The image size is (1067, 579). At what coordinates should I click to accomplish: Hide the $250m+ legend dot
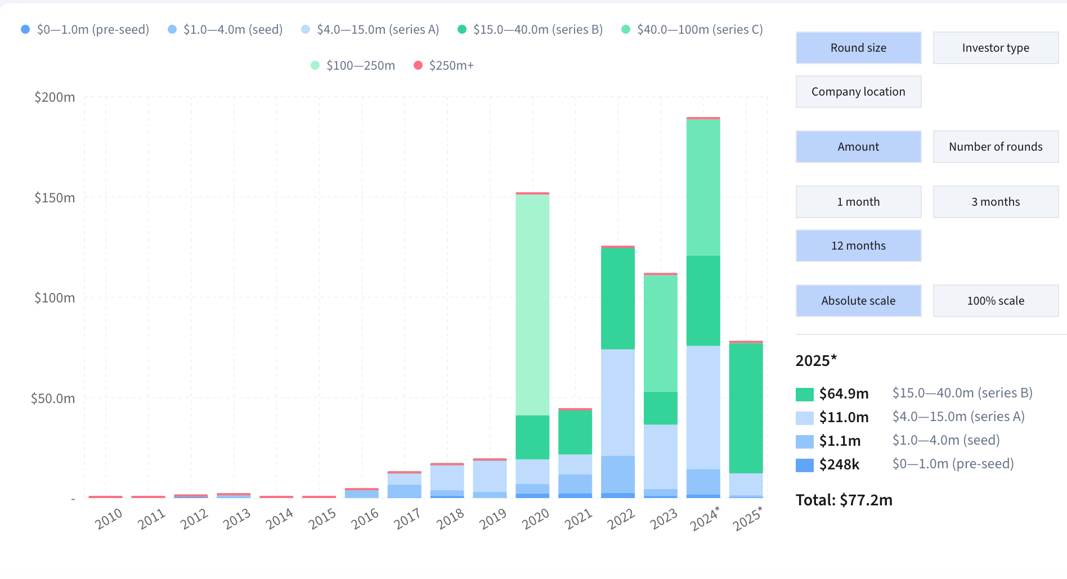click(418, 65)
